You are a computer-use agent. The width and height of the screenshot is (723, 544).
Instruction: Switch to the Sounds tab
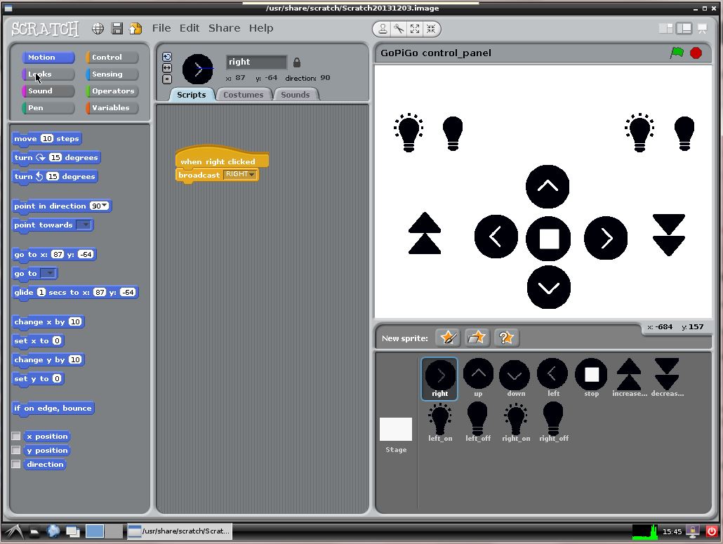[x=295, y=95]
